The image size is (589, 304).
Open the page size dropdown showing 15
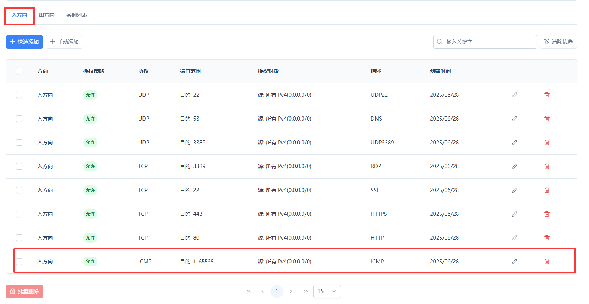click(327, 291)
